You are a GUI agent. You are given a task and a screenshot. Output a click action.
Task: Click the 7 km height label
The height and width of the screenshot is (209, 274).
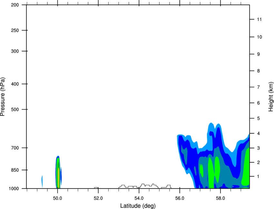point(259,87)
